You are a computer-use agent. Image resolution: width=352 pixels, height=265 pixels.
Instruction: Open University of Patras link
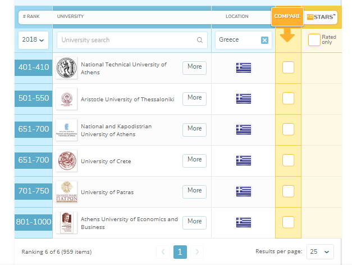(x=107, y=192)
